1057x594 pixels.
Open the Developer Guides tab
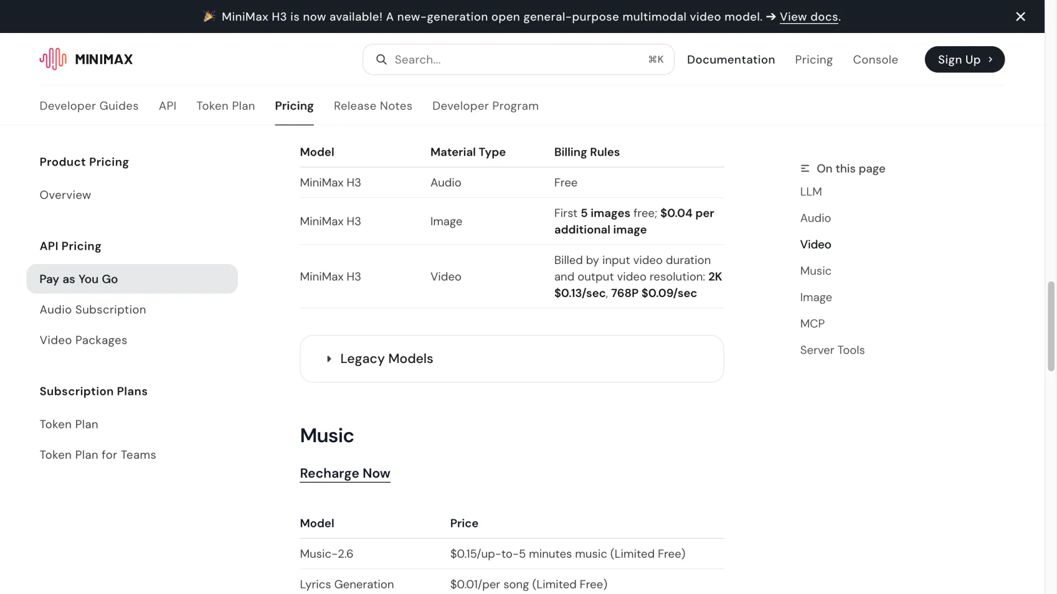(x=89, y=106)
